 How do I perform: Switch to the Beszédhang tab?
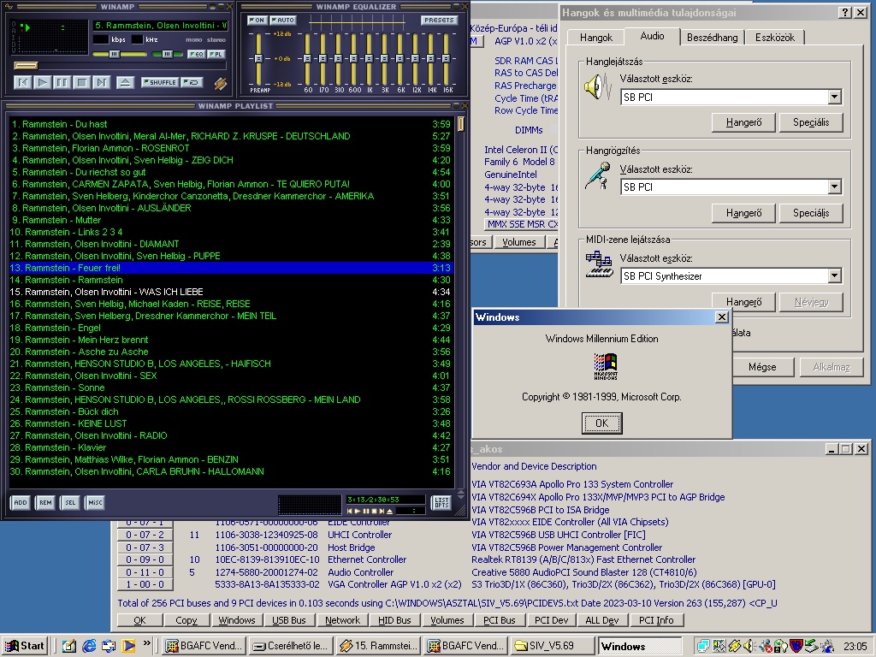coord(710,38)
